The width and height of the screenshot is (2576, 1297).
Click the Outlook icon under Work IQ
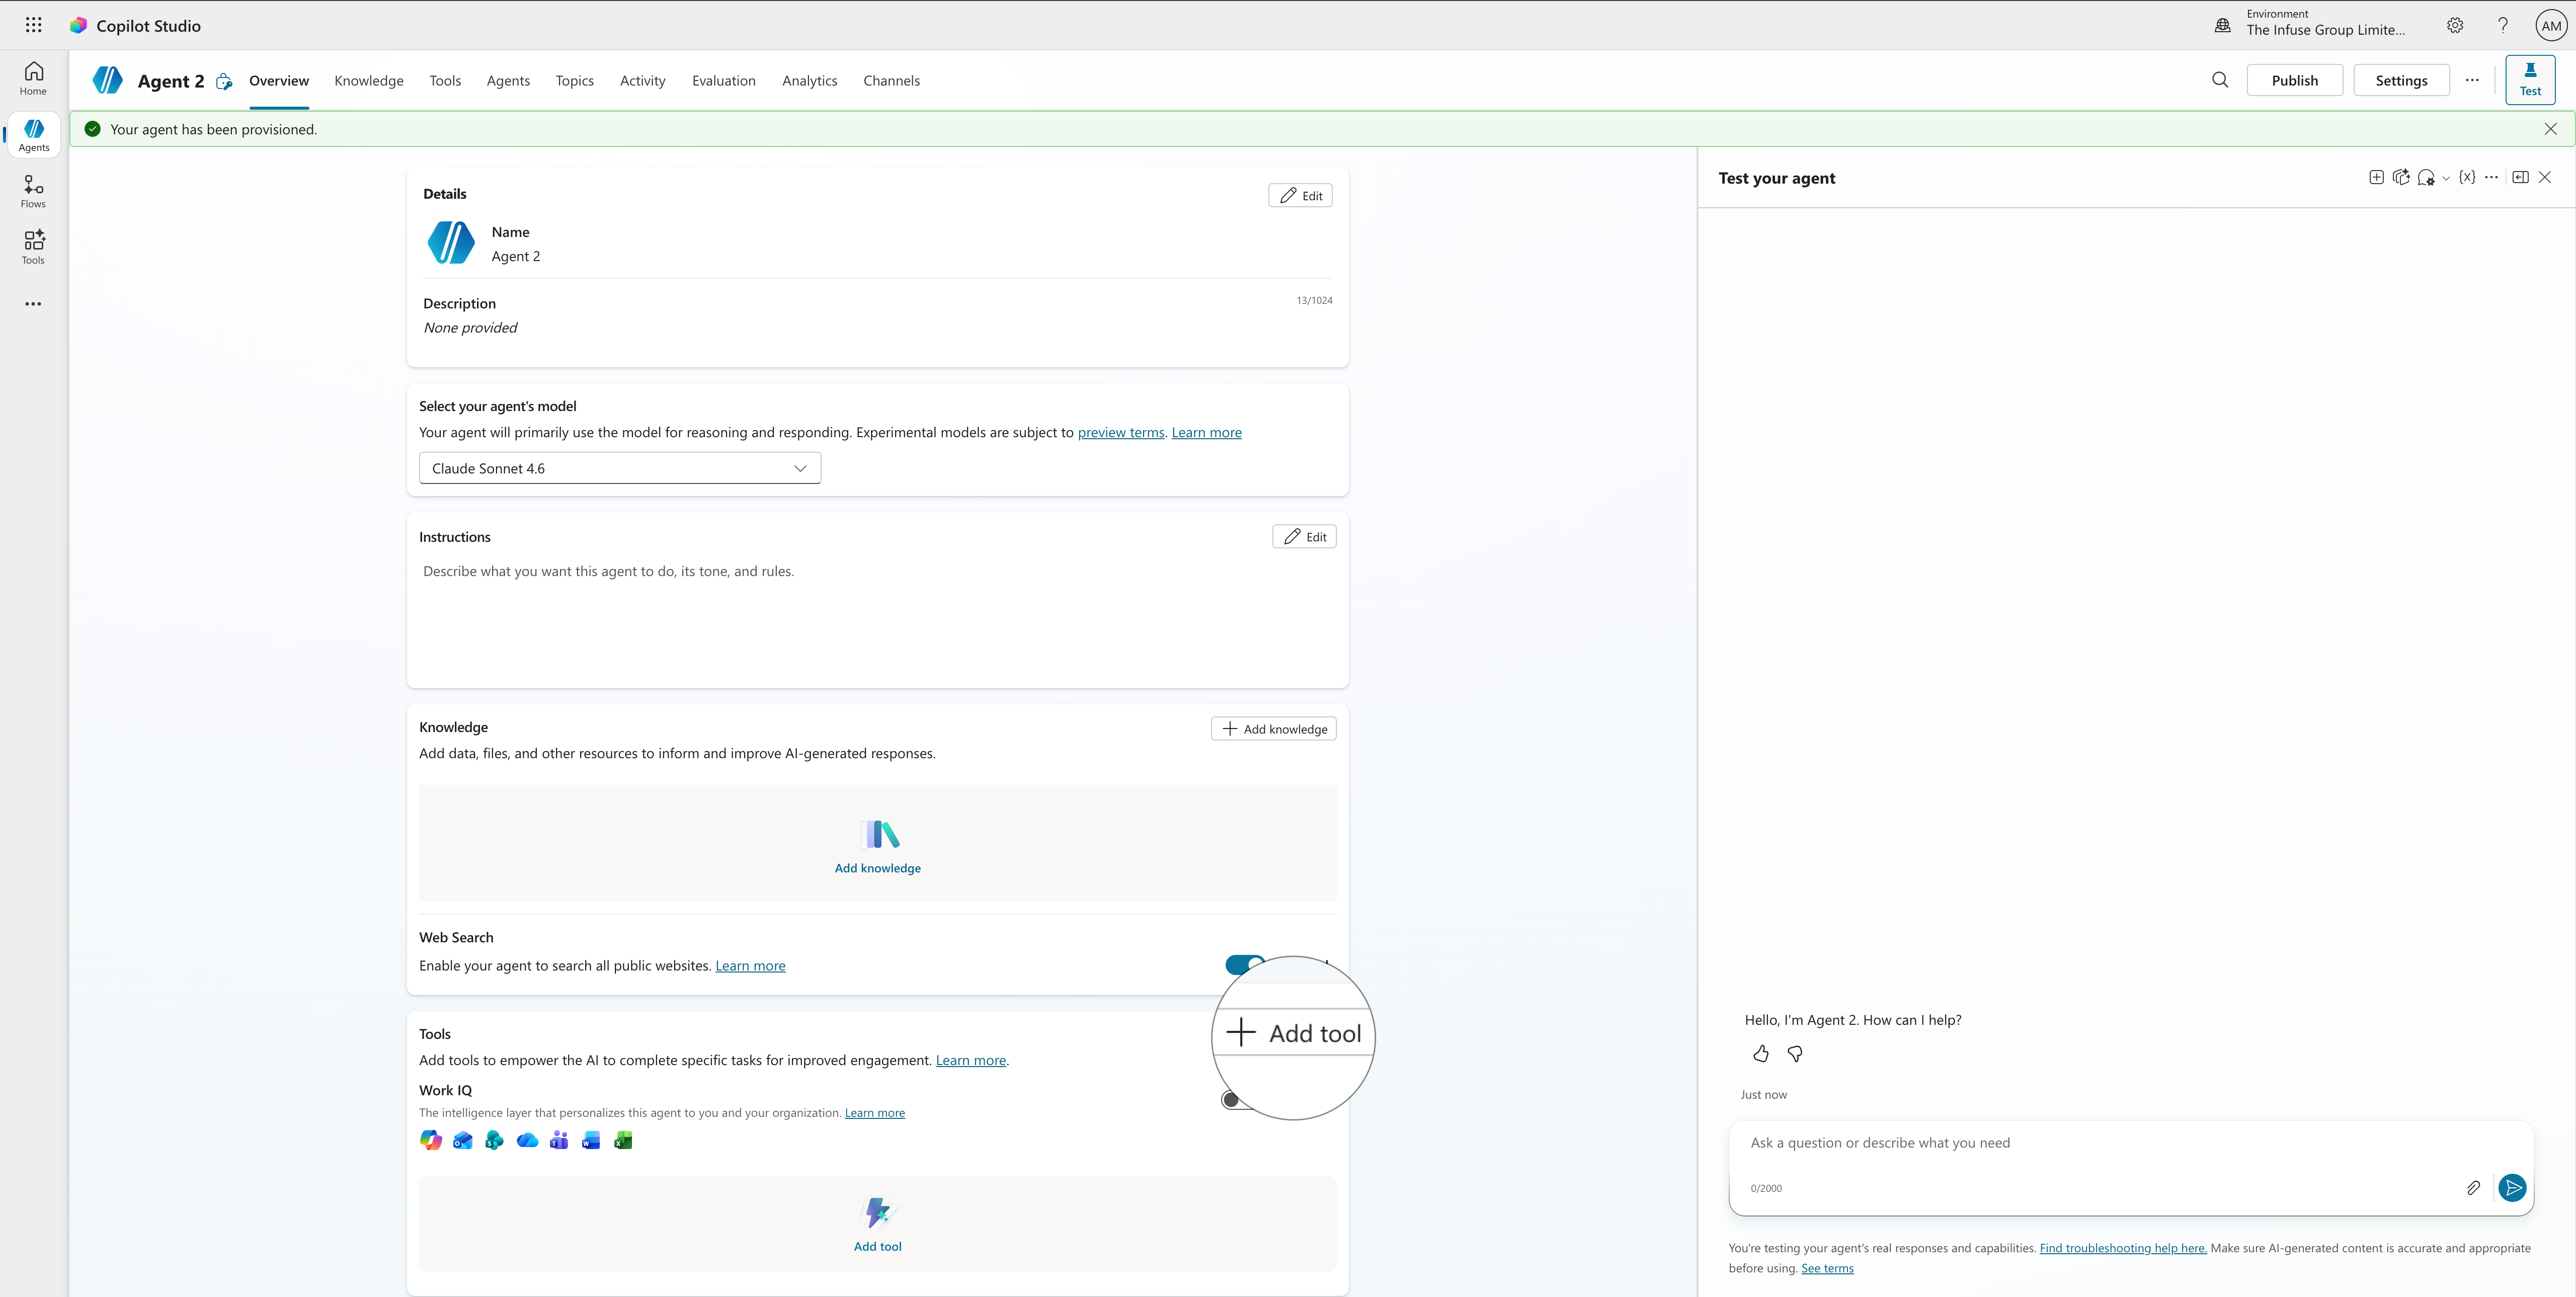[x=463, y=1141]
